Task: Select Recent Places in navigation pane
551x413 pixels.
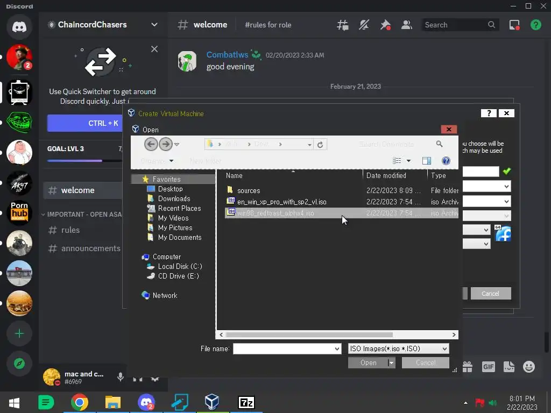Action: pos(179,208)
